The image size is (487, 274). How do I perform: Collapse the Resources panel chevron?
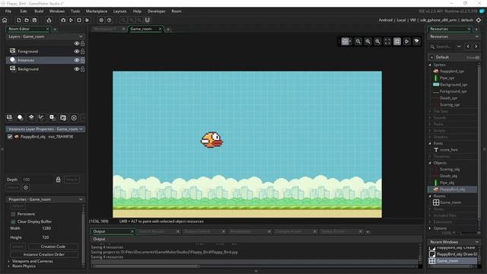[x=477, y=37]
